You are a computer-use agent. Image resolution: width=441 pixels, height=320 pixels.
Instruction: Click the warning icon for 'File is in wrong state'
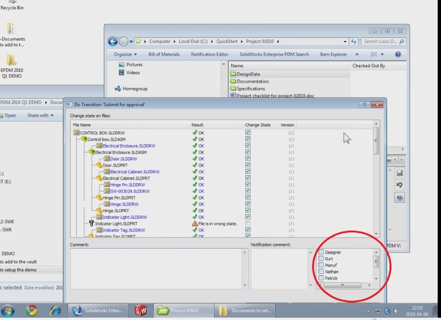[x=195, y=224]
